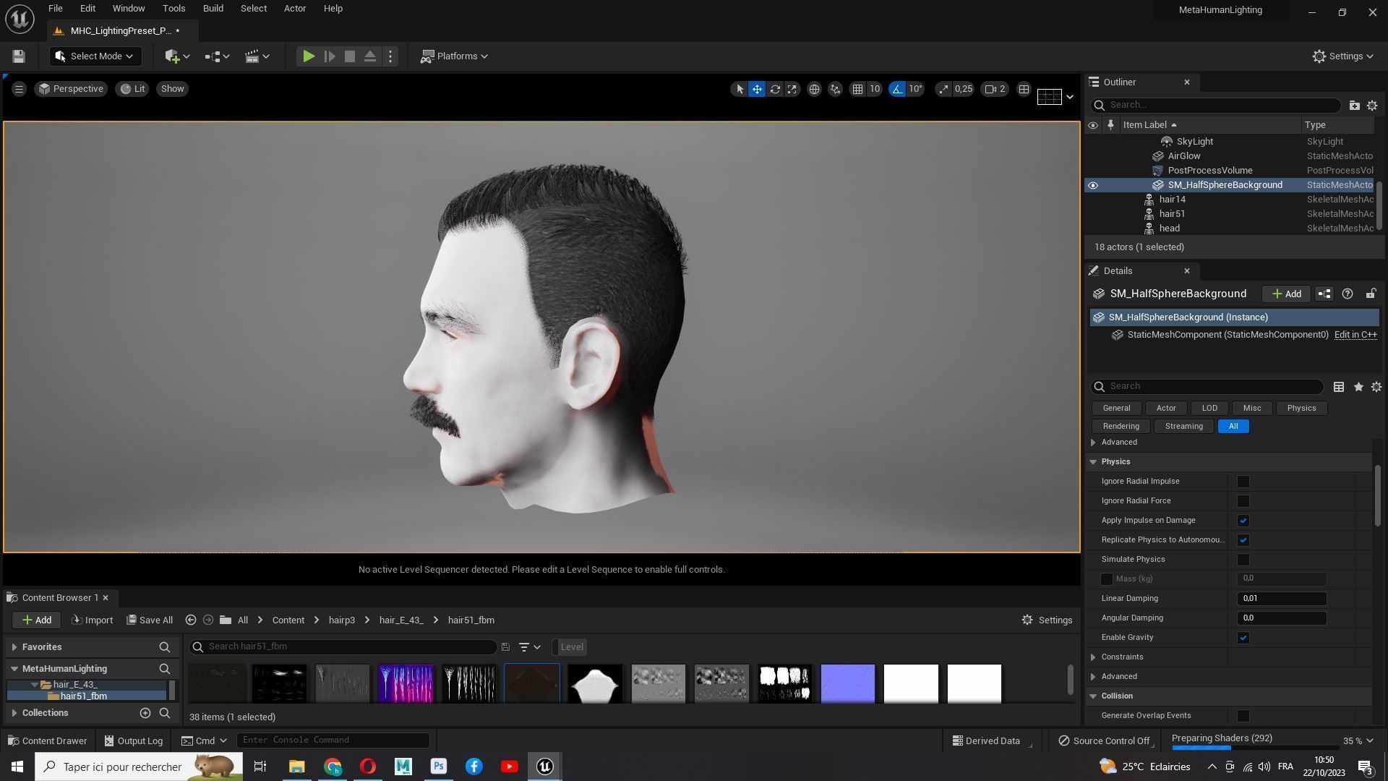Click the Add component button in Details
The image size is (1388, 781).
(x=1286, y=294)
